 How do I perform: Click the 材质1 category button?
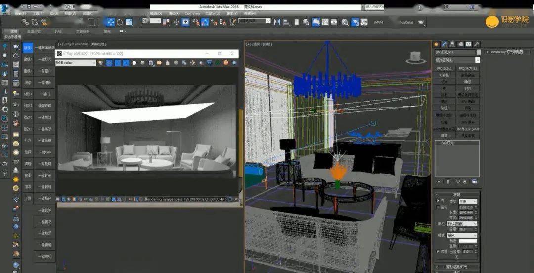(28, 94)
